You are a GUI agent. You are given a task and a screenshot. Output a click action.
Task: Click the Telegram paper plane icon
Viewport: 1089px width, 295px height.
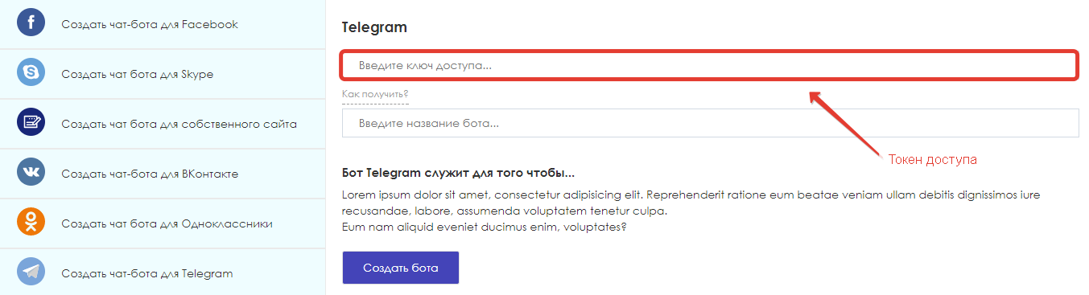(31, 272)
